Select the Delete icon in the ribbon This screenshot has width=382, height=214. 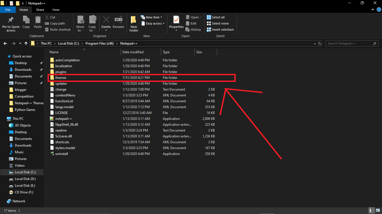[106, 22]
